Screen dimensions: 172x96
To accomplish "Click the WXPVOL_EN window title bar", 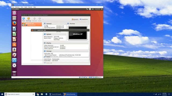I will [60, 30].
